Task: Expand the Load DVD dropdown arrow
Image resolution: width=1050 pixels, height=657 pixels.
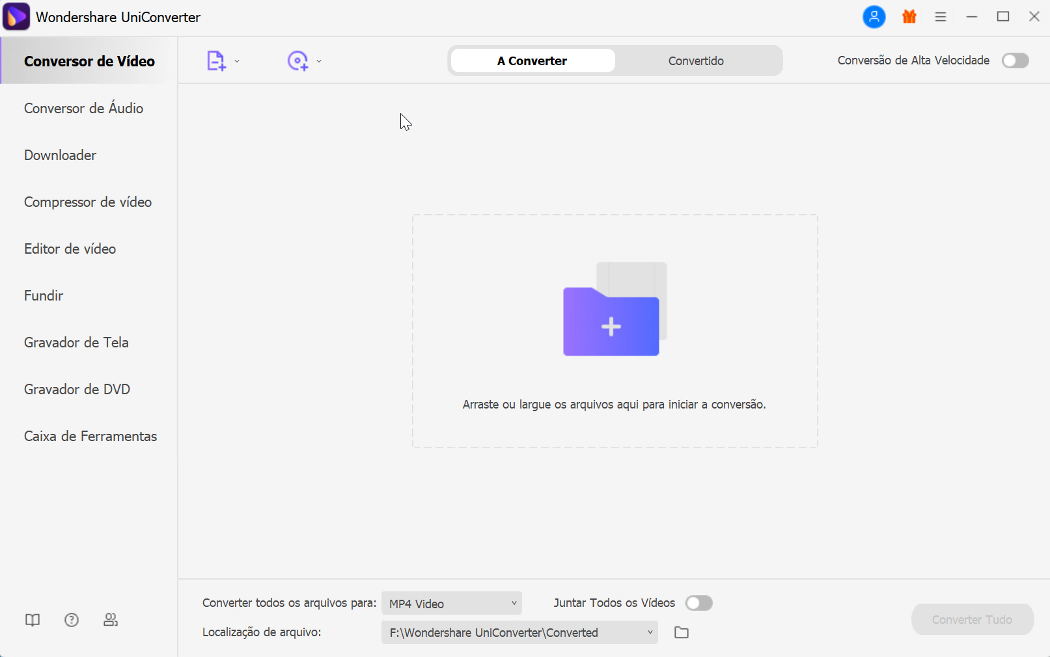Action: click(318, 60)
